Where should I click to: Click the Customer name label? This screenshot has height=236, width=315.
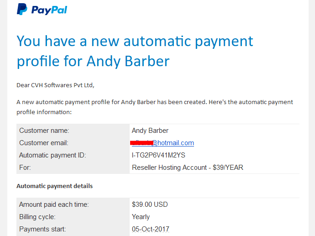coord(44,131)
